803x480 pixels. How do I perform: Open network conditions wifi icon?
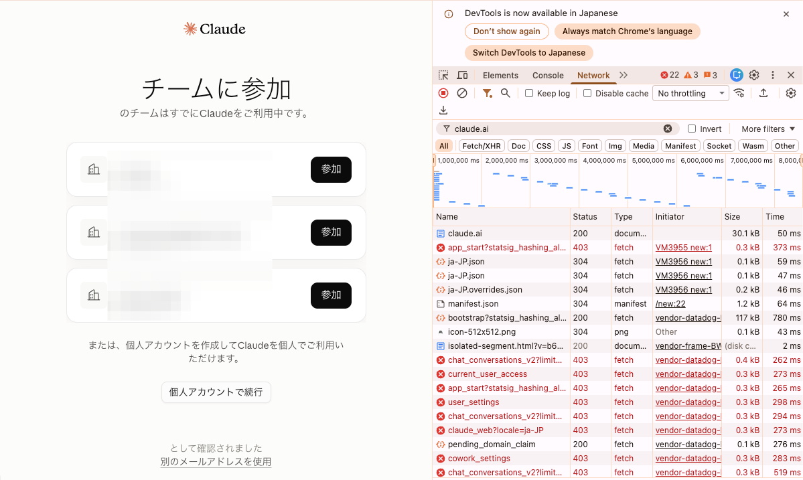tap(739, 93)
